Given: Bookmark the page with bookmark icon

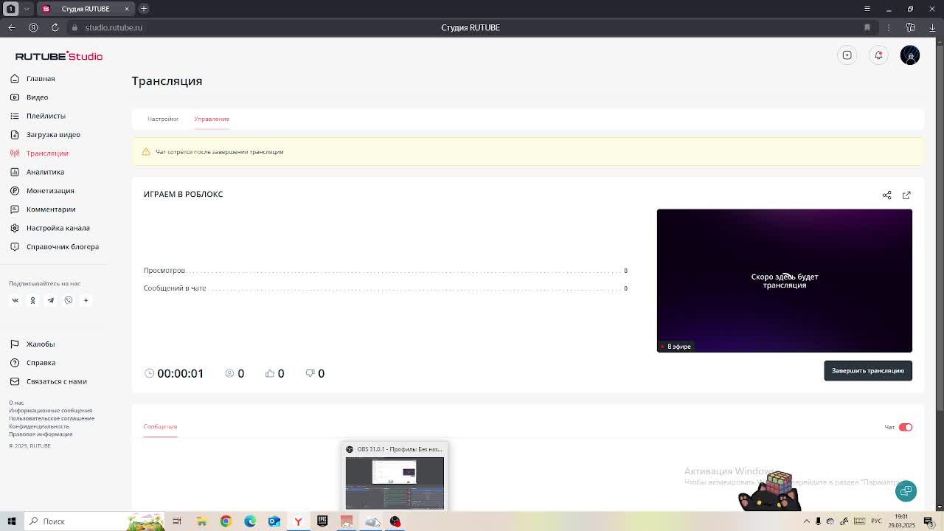Looking at the screenshot, I should tap(867, 27).
